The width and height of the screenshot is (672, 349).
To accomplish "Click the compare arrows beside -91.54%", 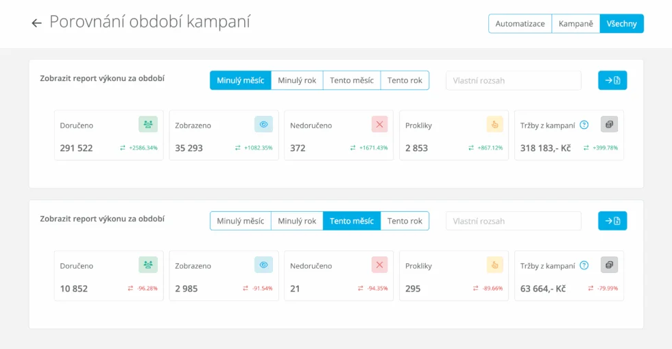I will (245, 289).
